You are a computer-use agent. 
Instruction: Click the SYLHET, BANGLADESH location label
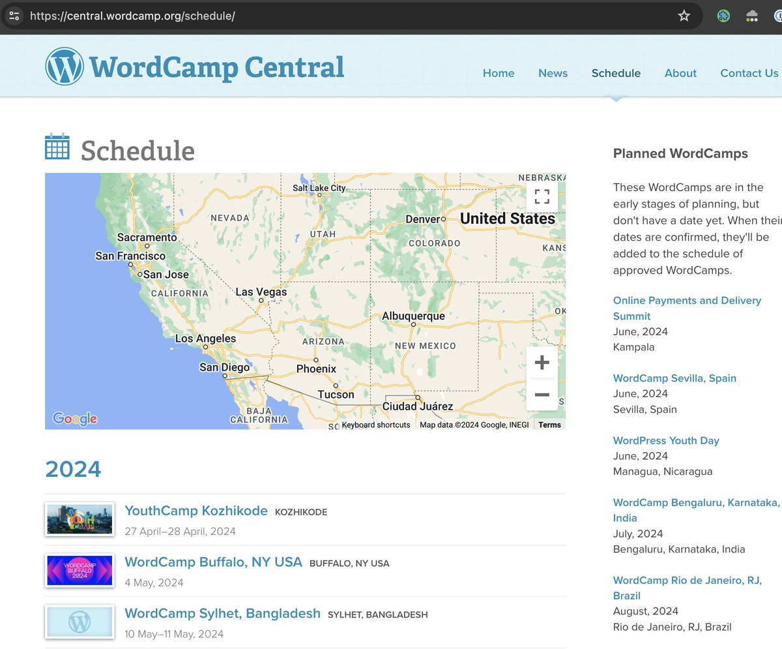click(x=378, y=614)
